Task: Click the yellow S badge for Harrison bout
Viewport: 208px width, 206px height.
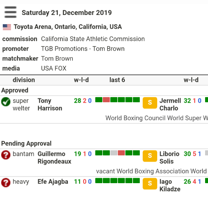Action: tap(150, 103)
